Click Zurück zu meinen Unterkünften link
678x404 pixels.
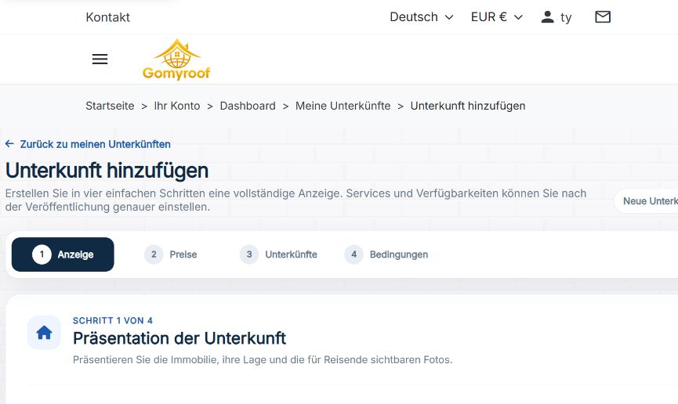click(95, 144)
